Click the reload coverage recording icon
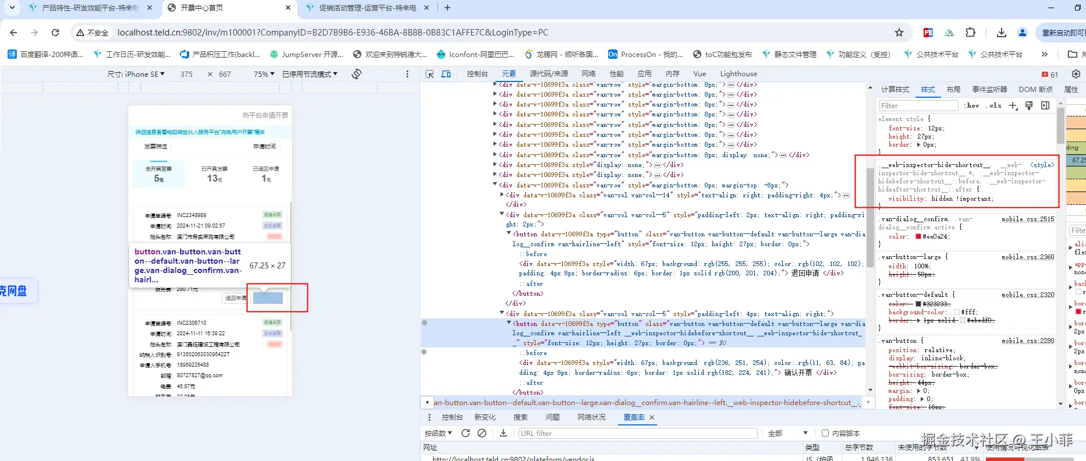This screenshot has width=1086, height=461. (466, 433)
